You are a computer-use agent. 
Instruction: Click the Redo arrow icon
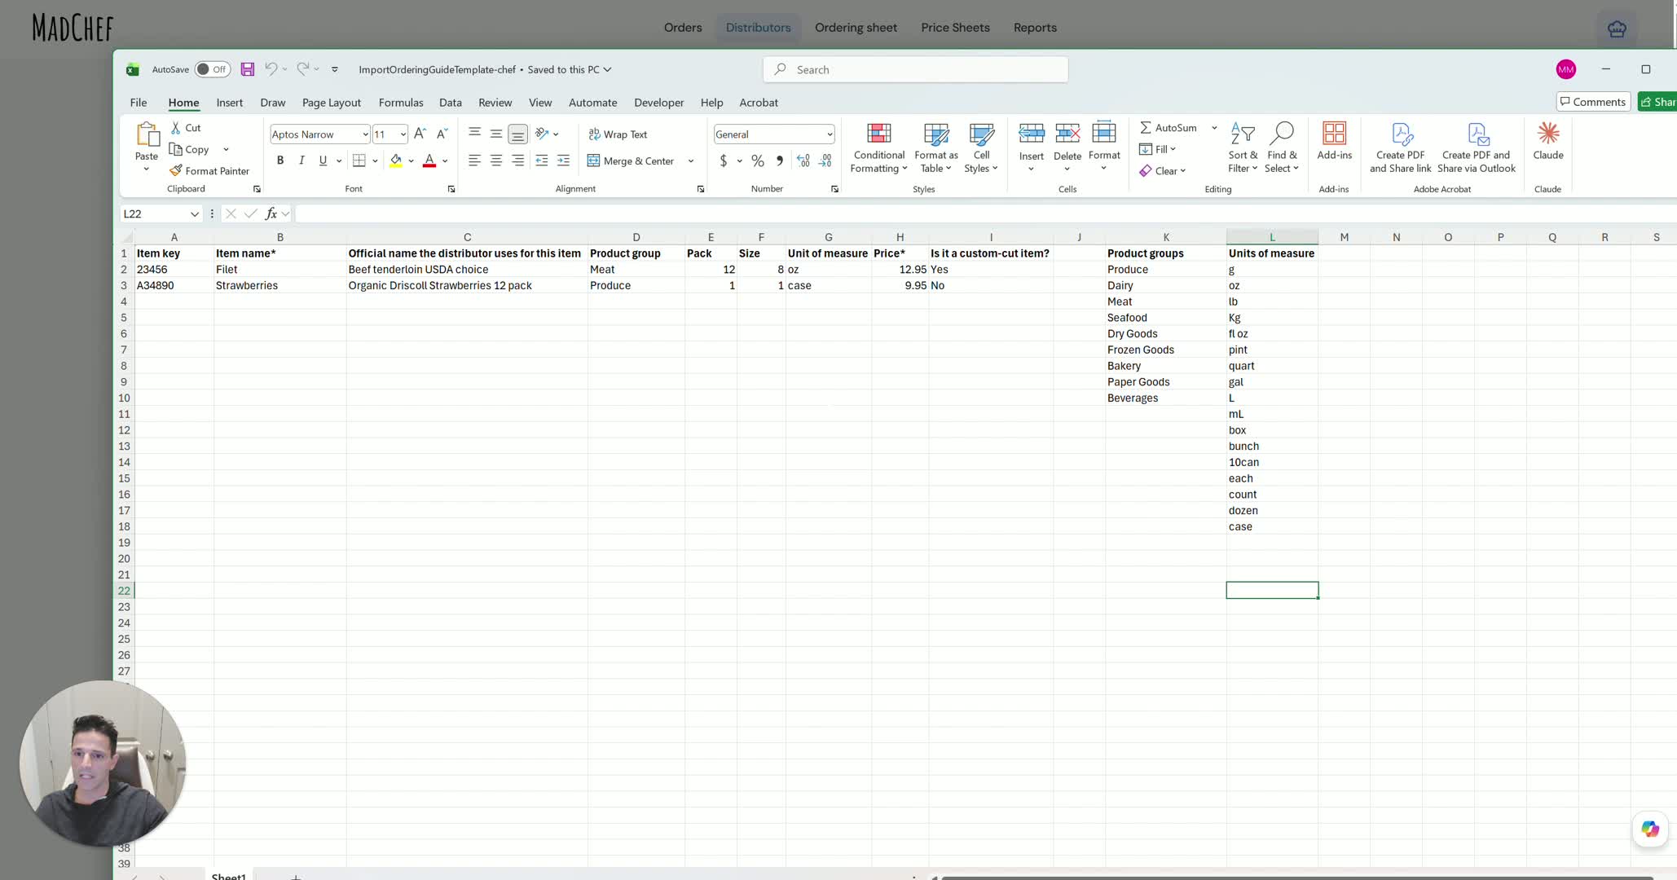[303, 69]
